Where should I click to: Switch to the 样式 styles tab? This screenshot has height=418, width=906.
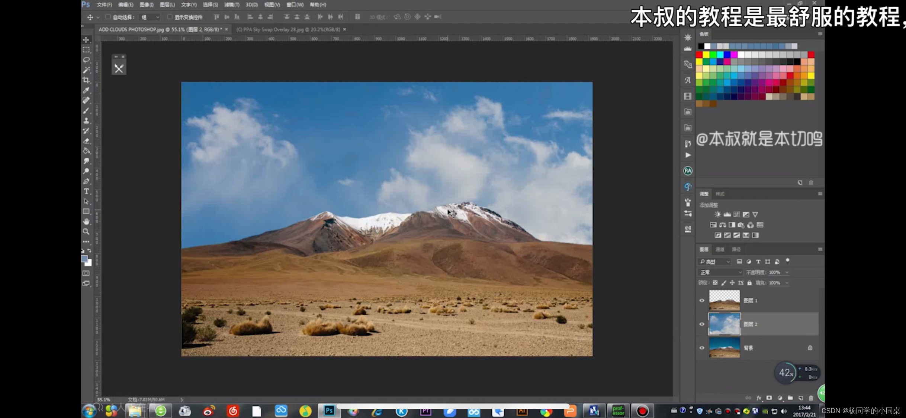[720, 194]
